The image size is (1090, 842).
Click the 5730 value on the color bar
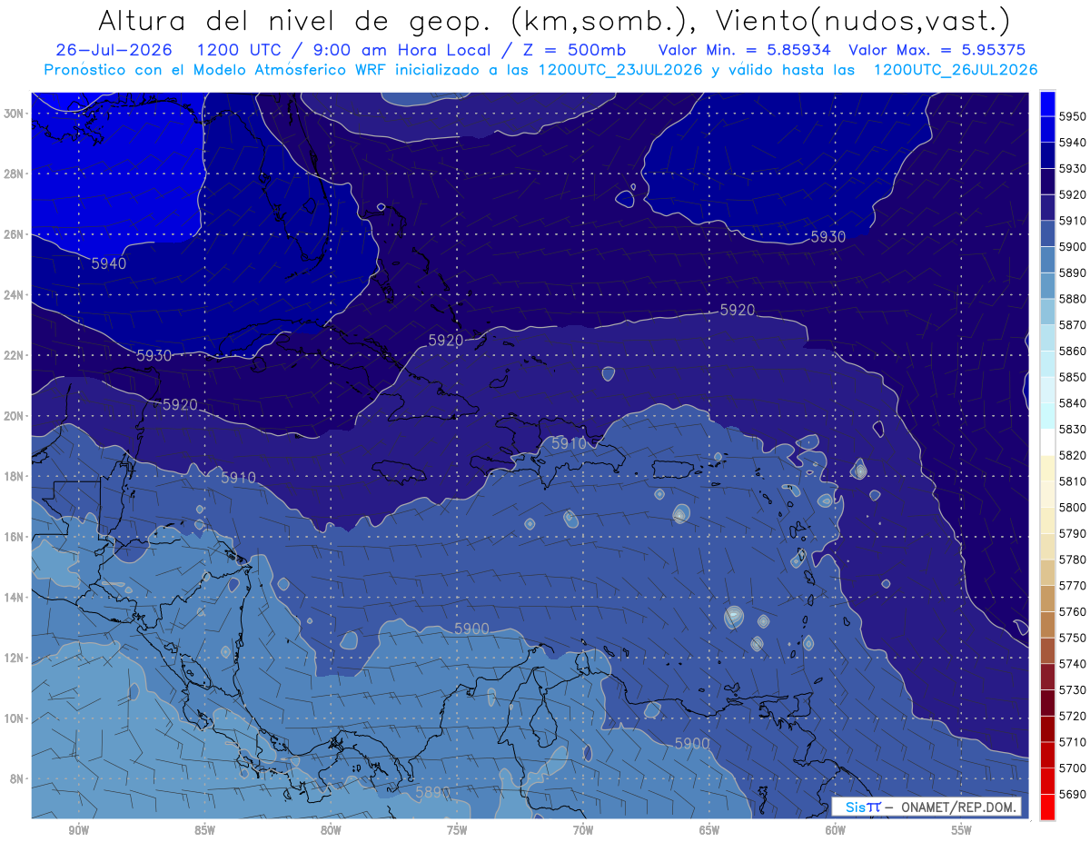1072,690
